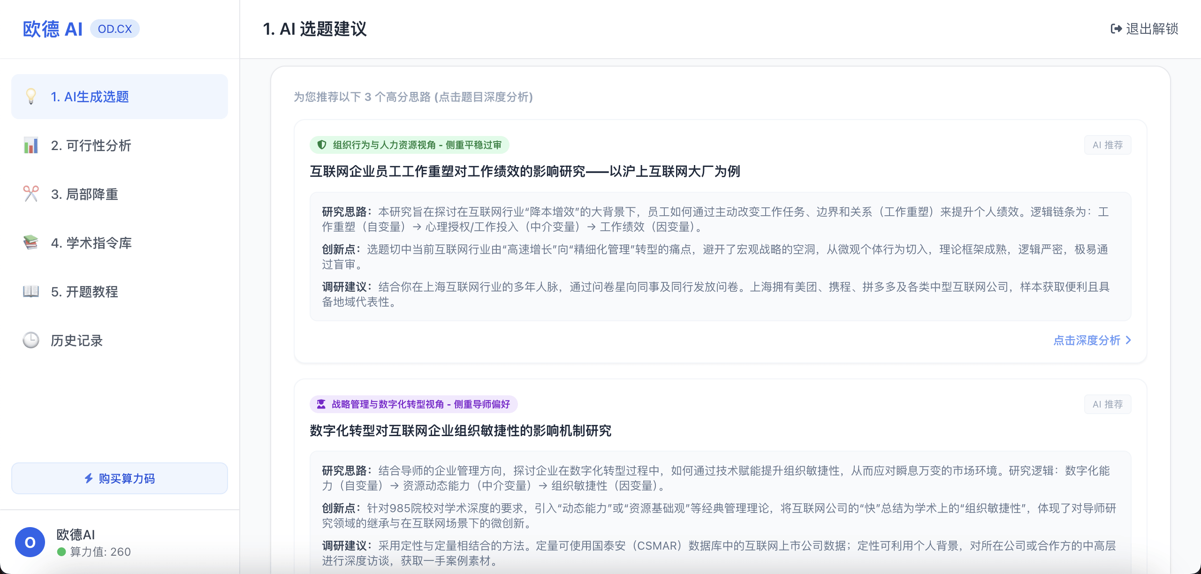This screenshot has height=574, width=1201.
Task: Click the OD.CX label next to 欧德 AI
Action: (115, 28)
